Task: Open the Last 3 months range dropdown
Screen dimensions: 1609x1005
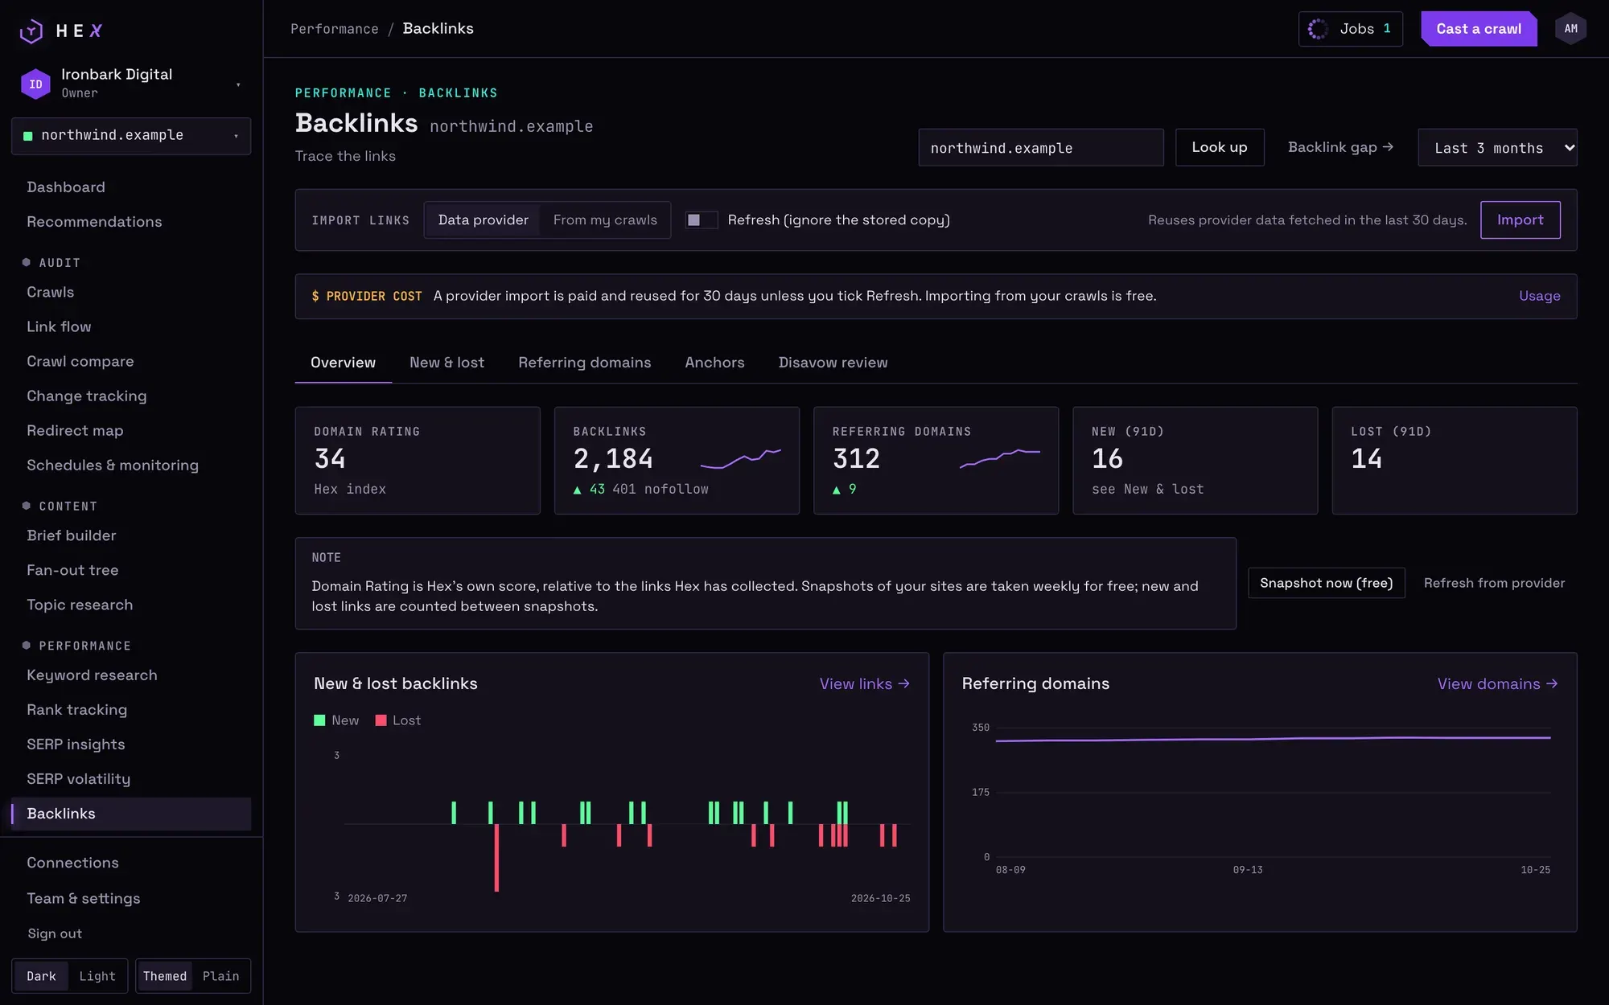Action: point(1497,148)
